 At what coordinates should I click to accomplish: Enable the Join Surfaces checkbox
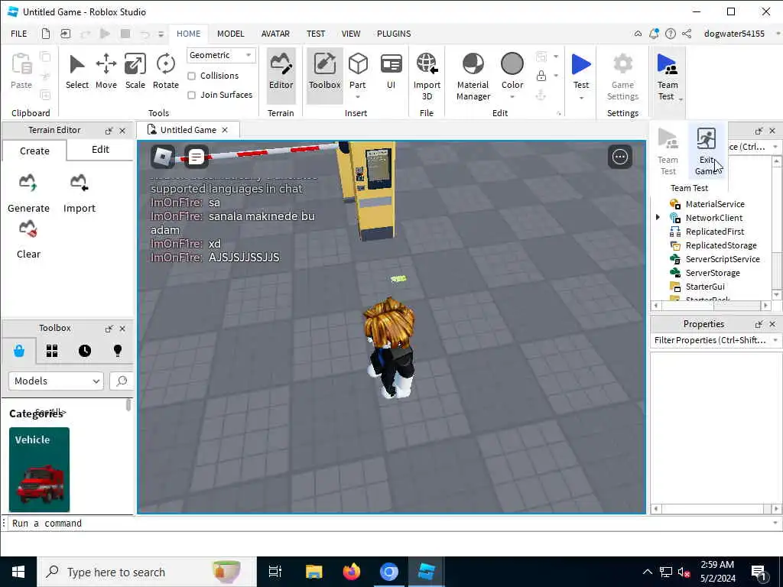191,95
